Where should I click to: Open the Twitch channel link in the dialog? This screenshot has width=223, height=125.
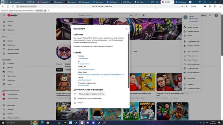click(85, 80)
